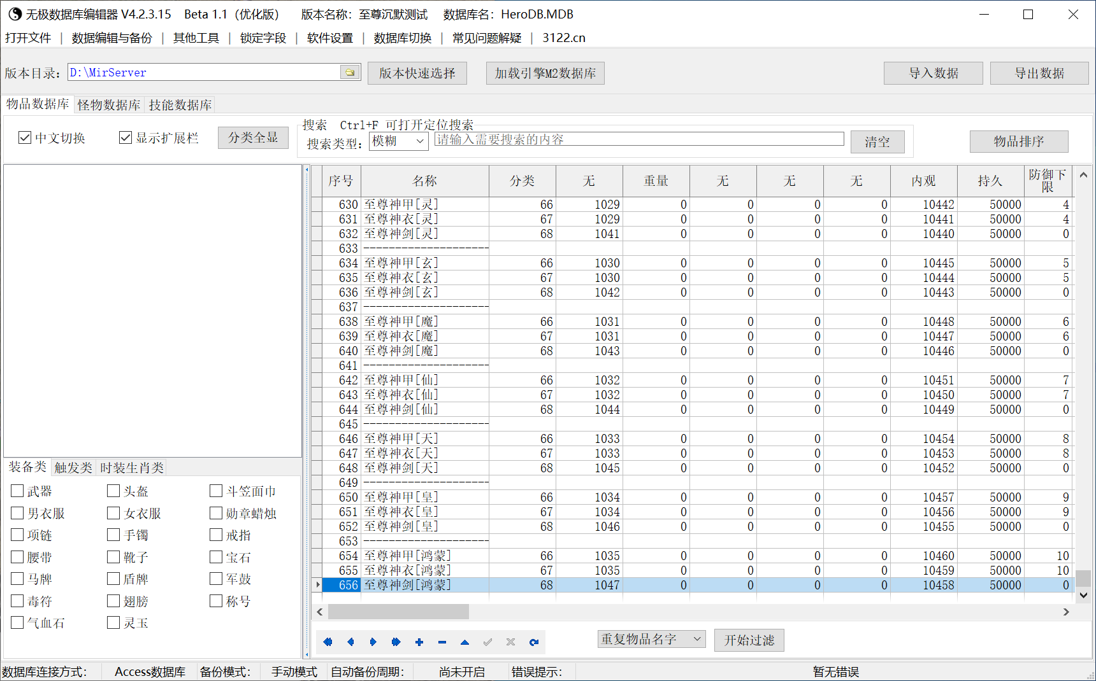
Task: Click the 清空 search button
Action: tap(877, 142)
